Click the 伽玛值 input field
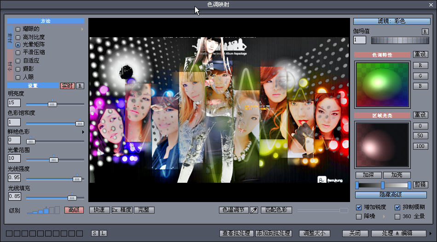Viewport: 437px width, 242px height. (x=360, y=40)
